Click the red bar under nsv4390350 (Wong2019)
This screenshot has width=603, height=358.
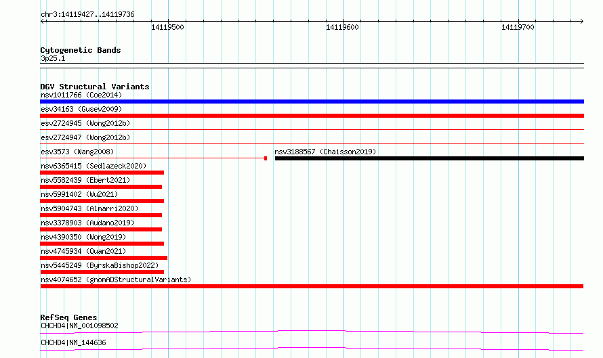tap(102, 244)
